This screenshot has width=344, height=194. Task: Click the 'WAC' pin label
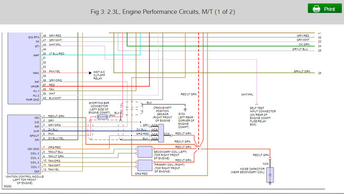click(x=36, y=73)
